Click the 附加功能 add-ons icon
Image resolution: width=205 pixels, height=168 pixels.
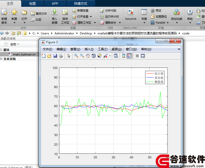click(177, 12)
